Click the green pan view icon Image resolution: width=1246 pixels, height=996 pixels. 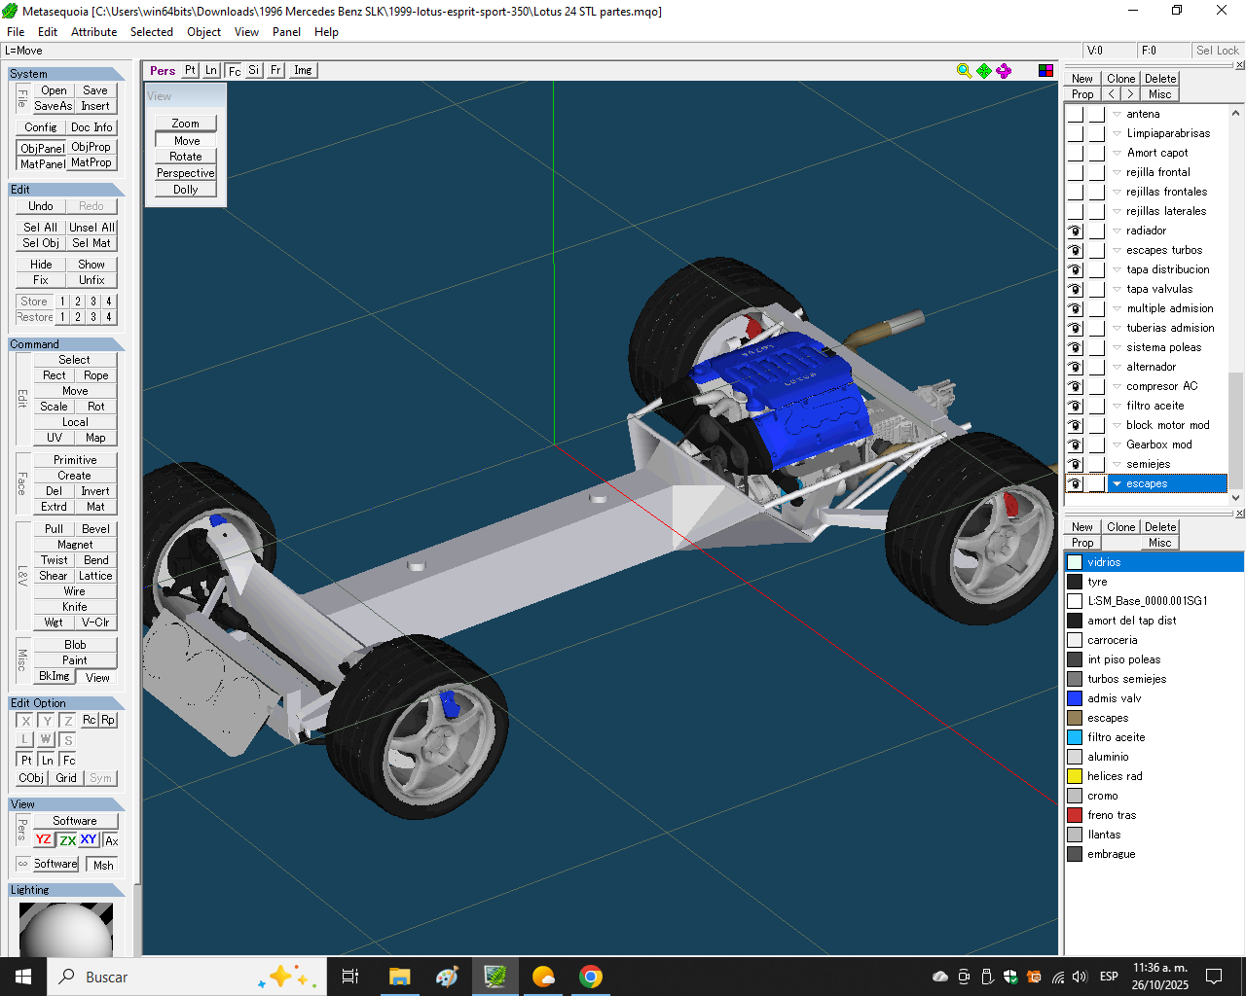click(x=984, y=70)
